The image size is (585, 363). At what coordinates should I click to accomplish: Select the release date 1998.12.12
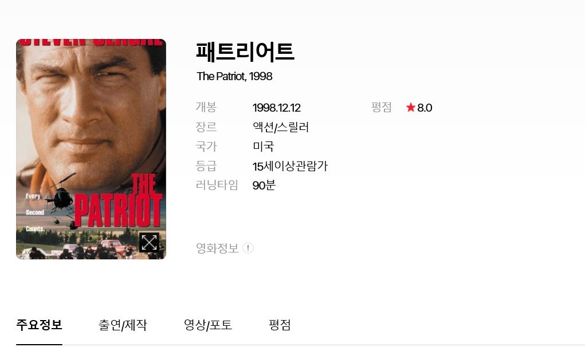pyautogui.click(x=277, y=108)
